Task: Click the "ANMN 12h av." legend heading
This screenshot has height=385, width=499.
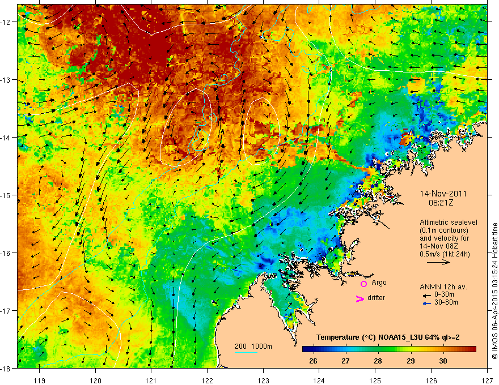Action: [443, 287]
